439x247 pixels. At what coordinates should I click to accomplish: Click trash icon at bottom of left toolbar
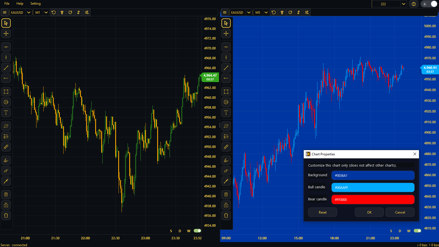6,215
